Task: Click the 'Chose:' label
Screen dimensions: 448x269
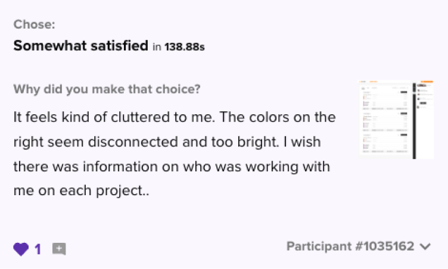Action: (x=34, y=24)
